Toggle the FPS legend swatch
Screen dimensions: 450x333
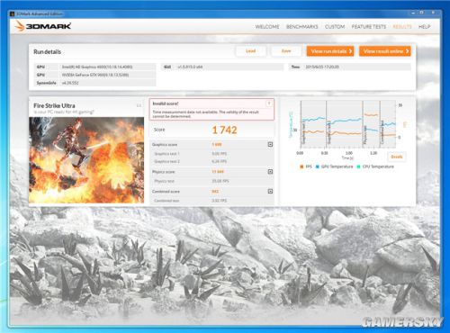(x=301, y=166)
